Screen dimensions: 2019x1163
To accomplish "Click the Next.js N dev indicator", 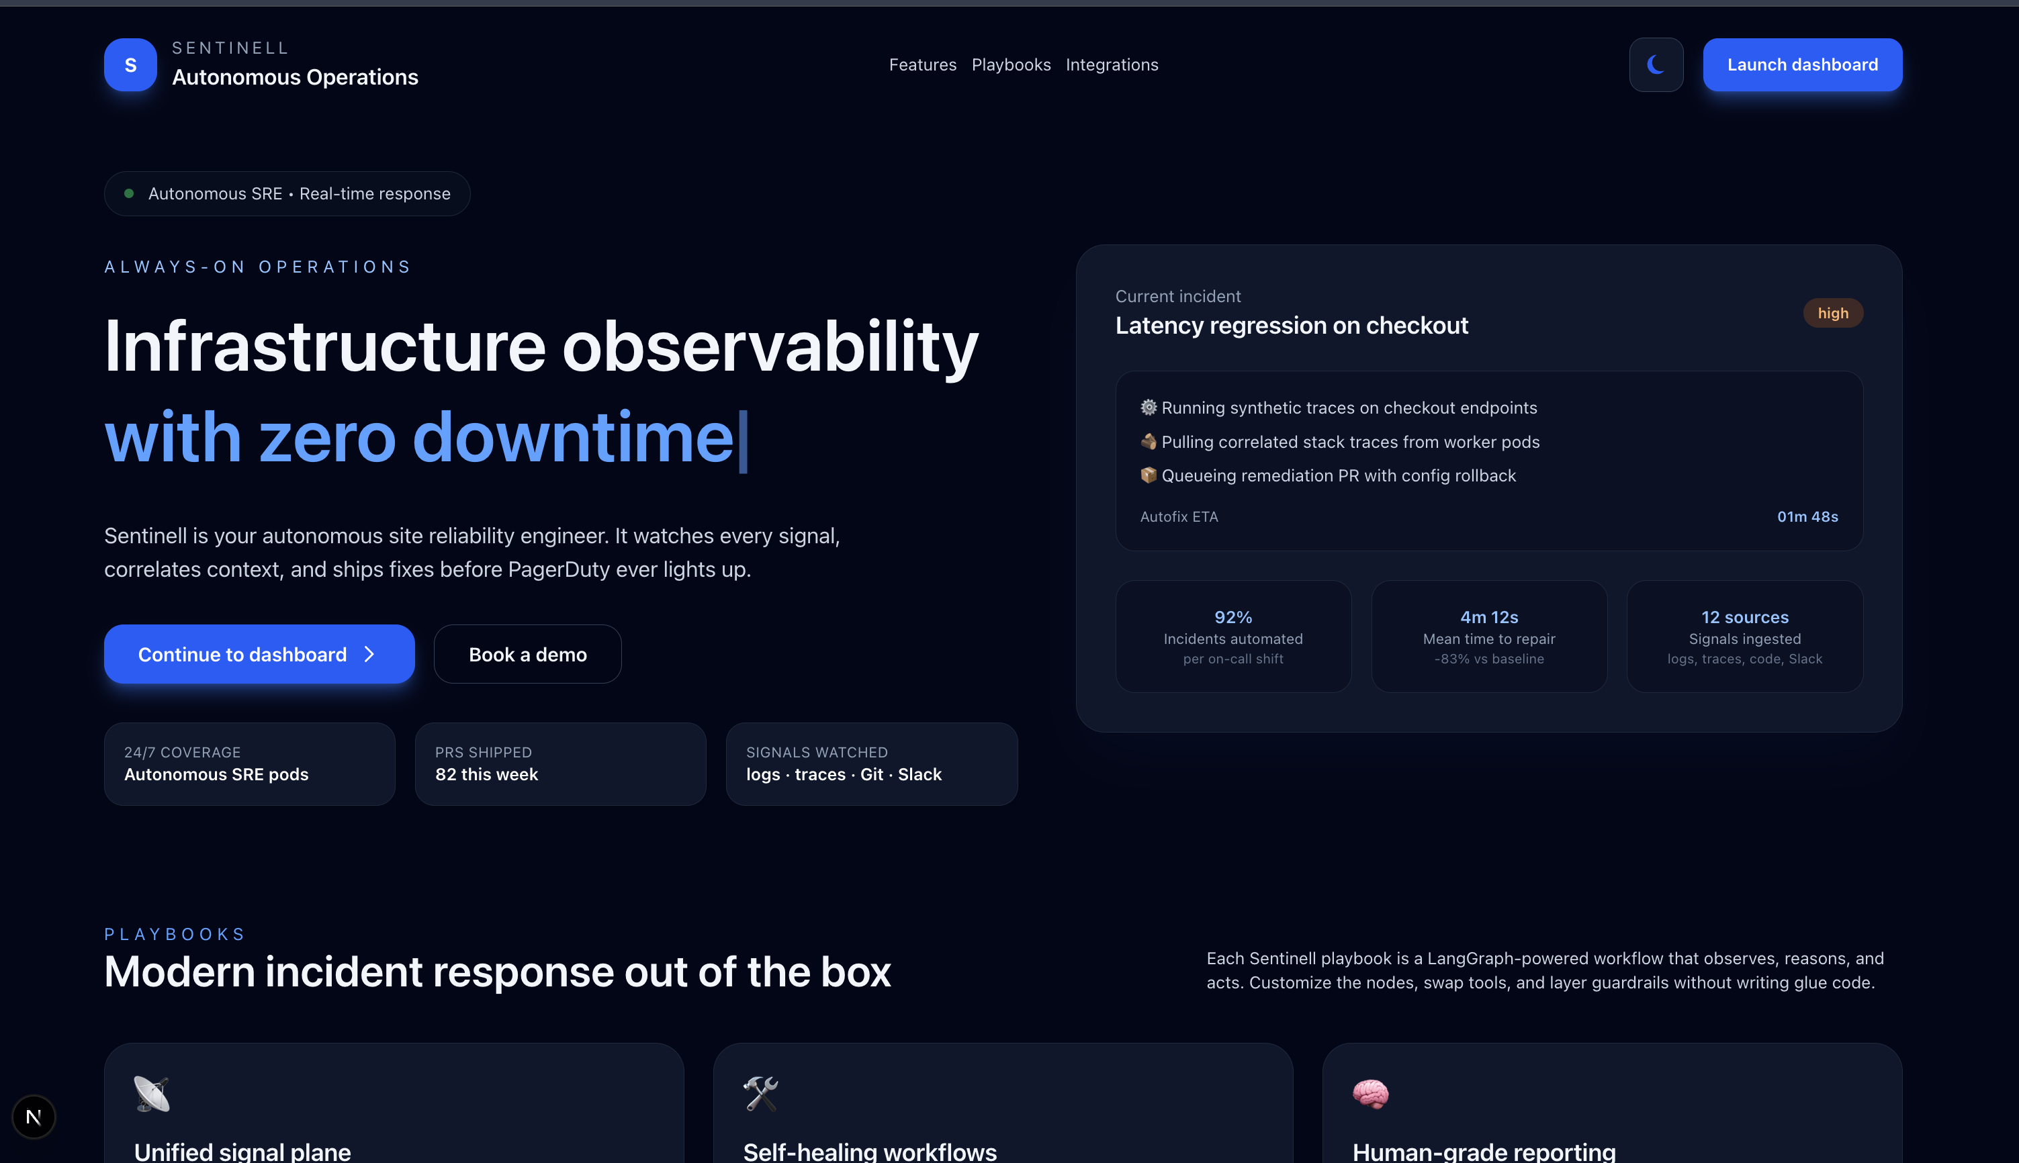I will coord(34,1117).
